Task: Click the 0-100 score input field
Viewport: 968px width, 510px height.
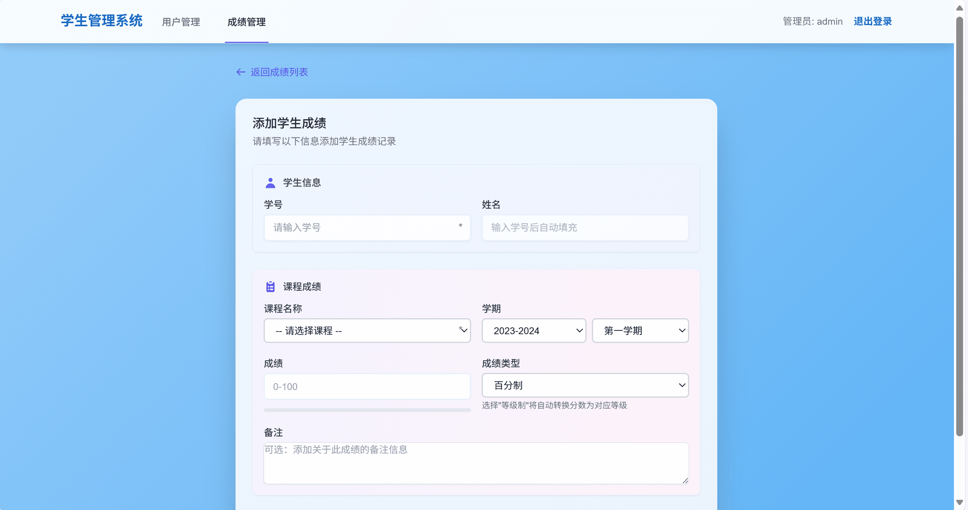Action: pyautogui.click(x=367, y=386)
